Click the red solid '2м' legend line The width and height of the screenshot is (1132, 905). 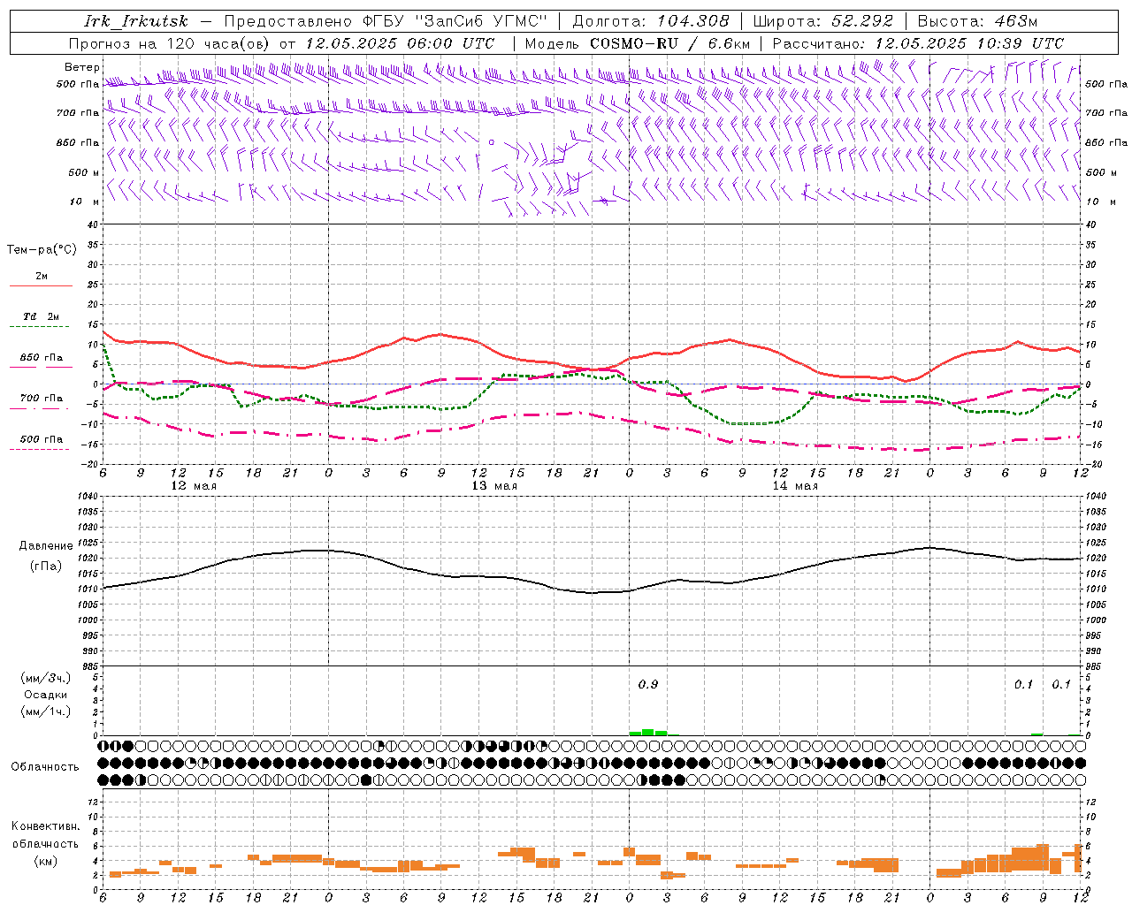click(41, 286)
